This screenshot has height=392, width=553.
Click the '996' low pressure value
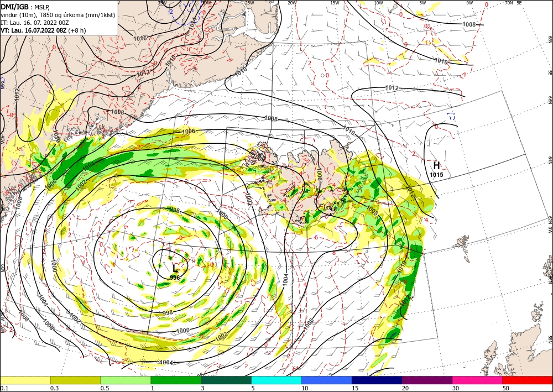[x=175, y=278]
